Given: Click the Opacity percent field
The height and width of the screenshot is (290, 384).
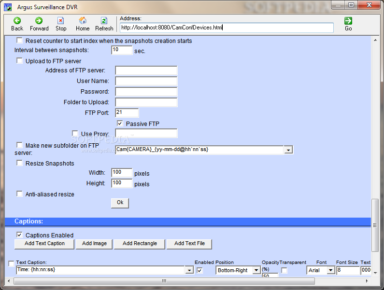Looking at the screenshot, I should 270,275.
